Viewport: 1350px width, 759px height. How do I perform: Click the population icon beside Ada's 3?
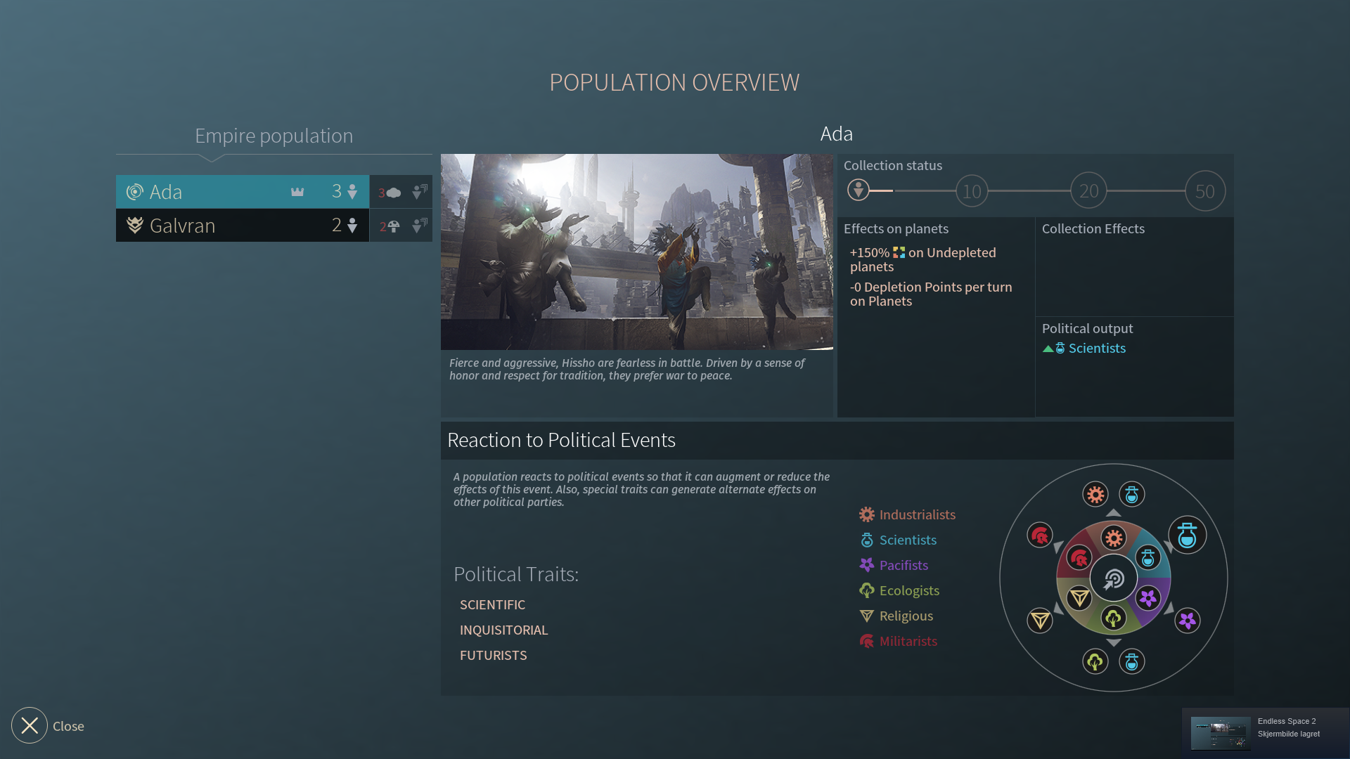coord(352,192)
